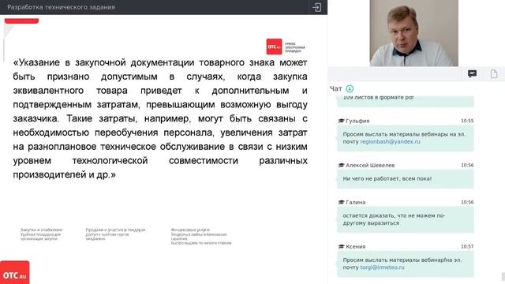Open email link regionbash@yandex.ru
Screen dimensions: 505x284
pyautogui.click(x=390, y=142)
